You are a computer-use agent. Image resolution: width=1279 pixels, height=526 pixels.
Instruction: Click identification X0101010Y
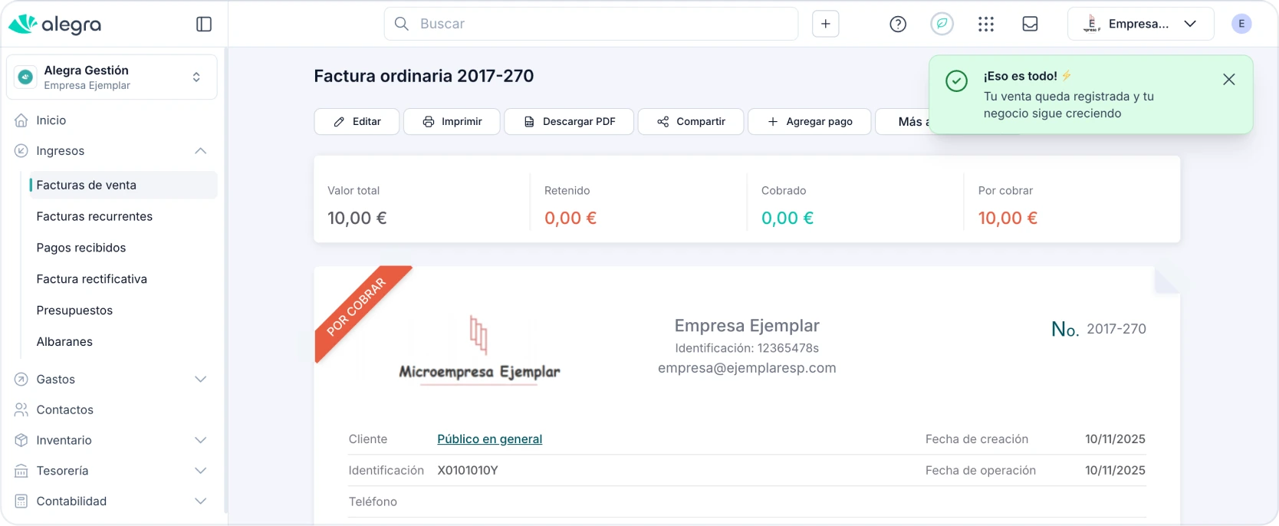coord(468,471)
